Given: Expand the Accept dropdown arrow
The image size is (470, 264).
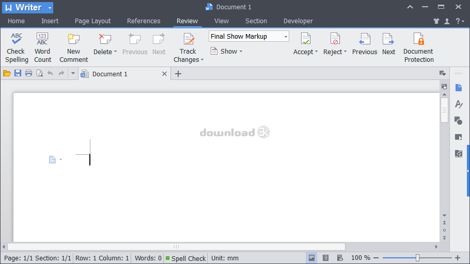Looking at the screenshot, I should tap(316, 52).
